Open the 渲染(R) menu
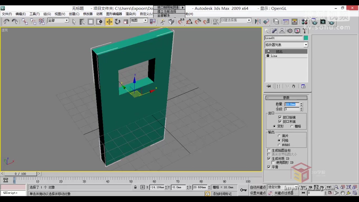 pos(131,14)
